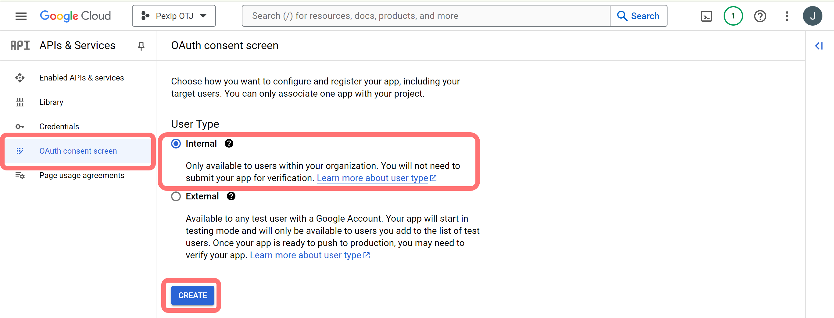Open the Library page in sidebar
834x318 pixels.
pos(51,102)
